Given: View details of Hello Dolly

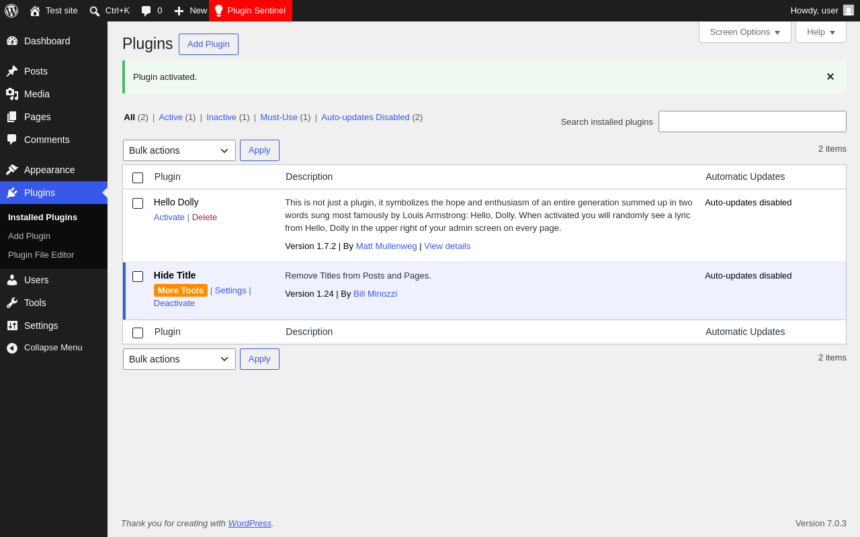Looking at the screenshot, I should pos(447,246).
